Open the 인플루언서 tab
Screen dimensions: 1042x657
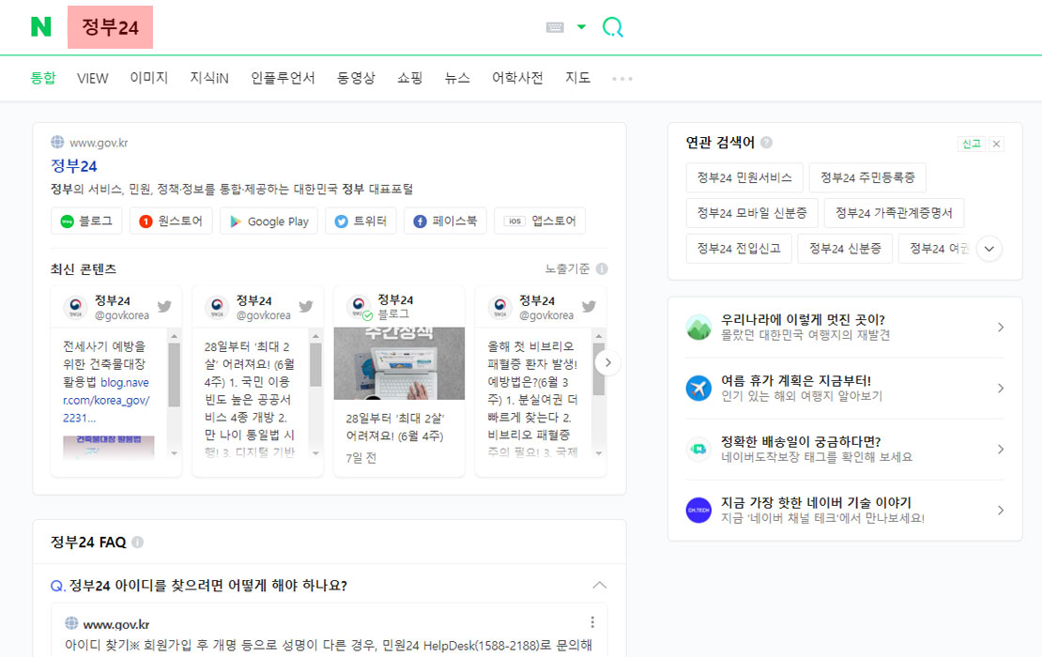[283, 79]
